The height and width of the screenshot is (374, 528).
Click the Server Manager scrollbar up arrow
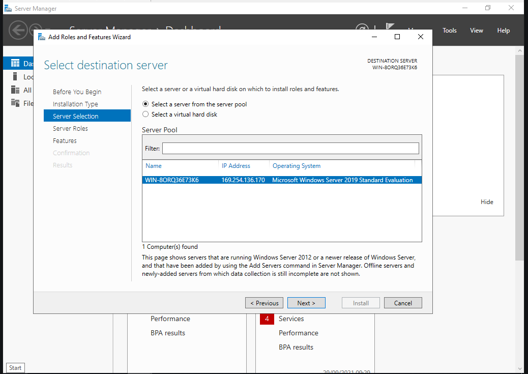click(x=520, y=50)
